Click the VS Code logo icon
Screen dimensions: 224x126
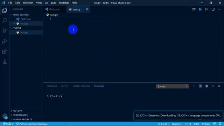3,3
